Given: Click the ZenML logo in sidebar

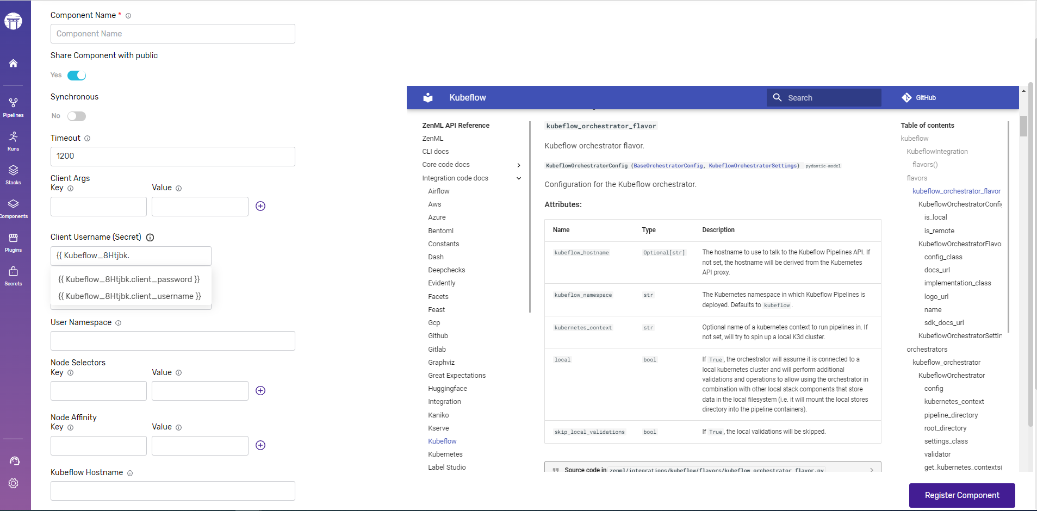Looking at the screenshot, I should pyautogui.click(x=13, y=21).
